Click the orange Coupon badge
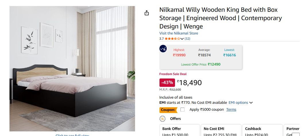302x136 pixels. pyautogui.click(x=168, y=110)
